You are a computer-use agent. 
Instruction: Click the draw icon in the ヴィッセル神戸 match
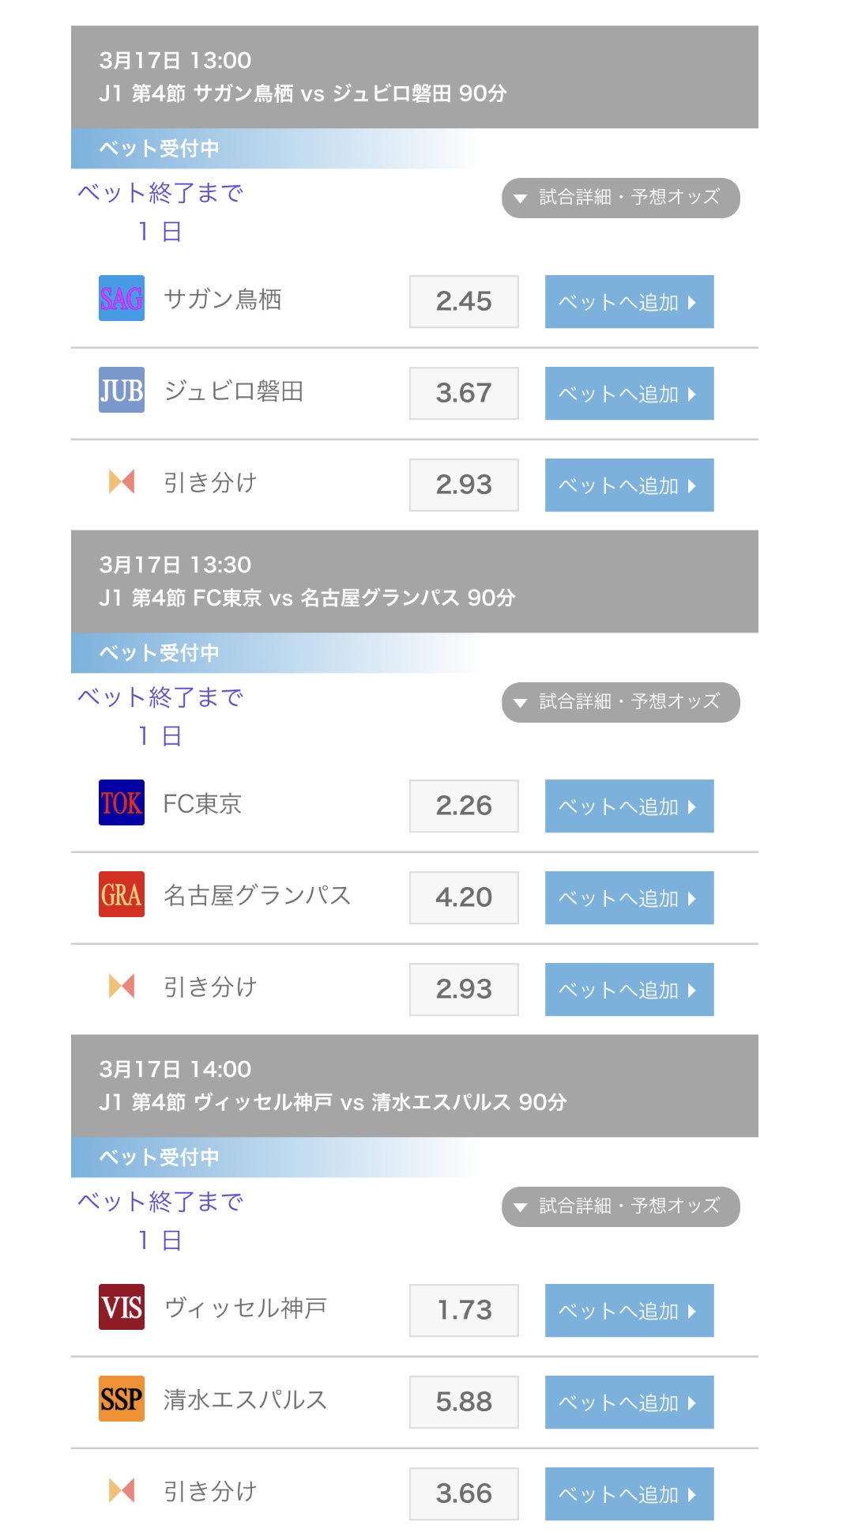pyautogui.click(x=121, y=1490)
